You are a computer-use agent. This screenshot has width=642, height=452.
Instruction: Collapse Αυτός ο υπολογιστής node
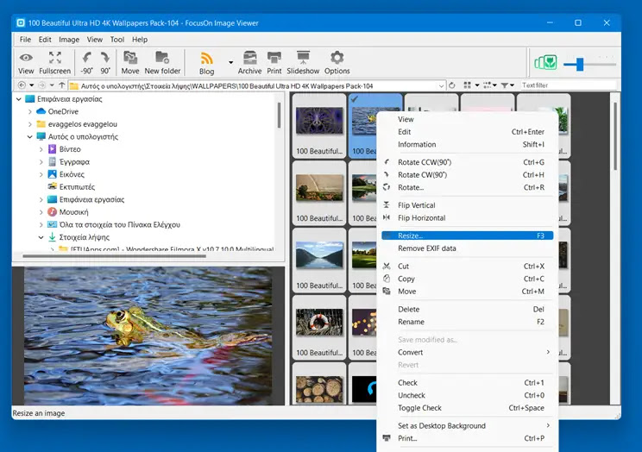pyautogui.click(x=30, y=137)
